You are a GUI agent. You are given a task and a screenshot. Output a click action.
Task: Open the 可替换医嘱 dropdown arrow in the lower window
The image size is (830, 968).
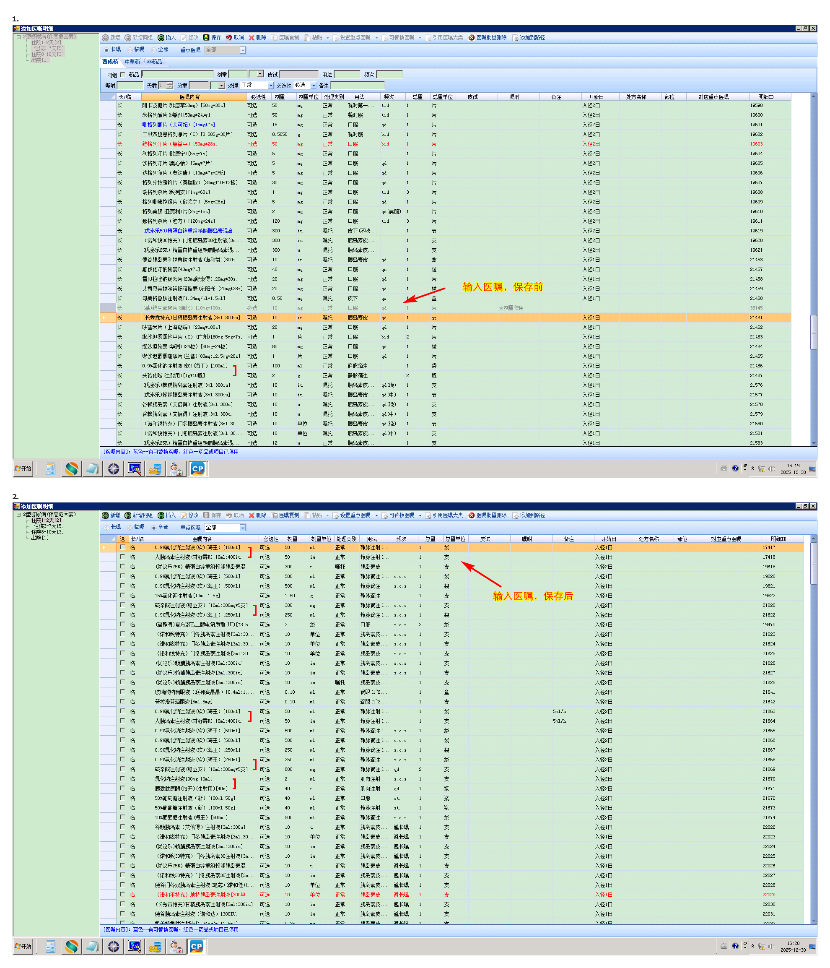[420, 516]
